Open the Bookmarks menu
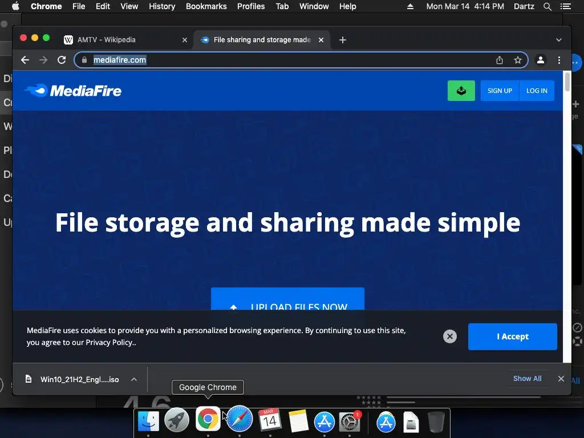The image size is (584, 438). pyautogui.click(x=206, y=6)
